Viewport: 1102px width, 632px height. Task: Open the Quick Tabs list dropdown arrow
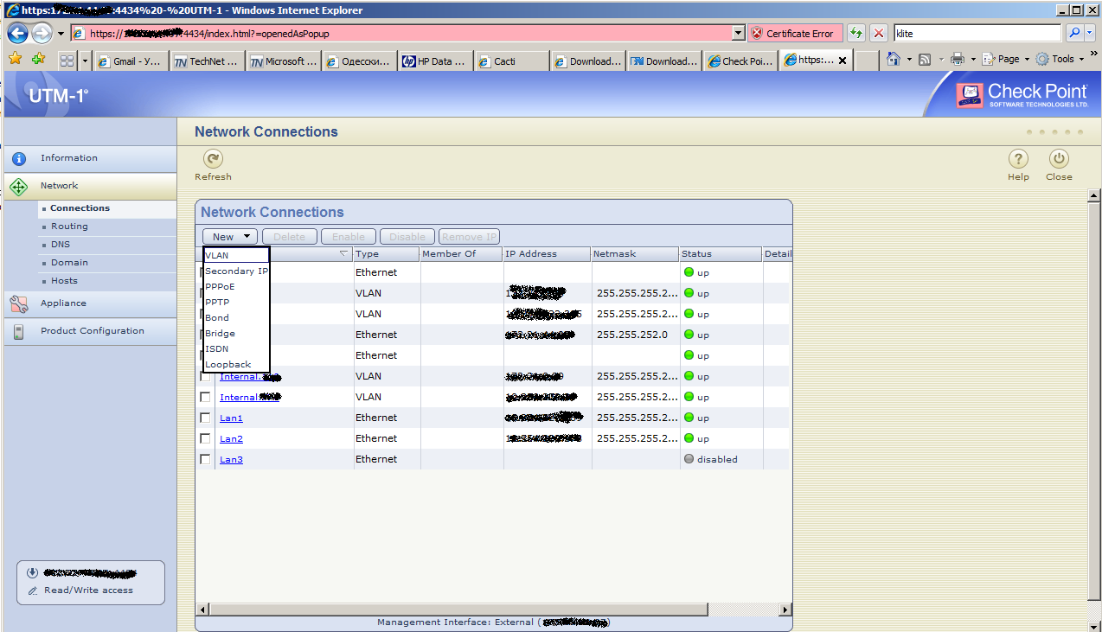point(85,61)
